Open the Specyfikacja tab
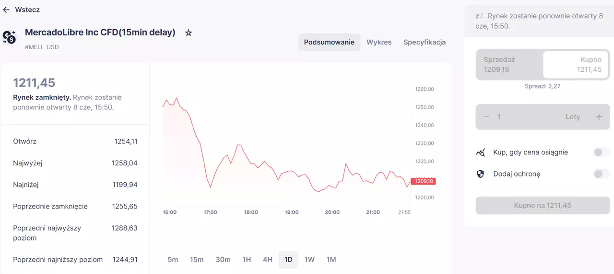The width and height of the screenshot is (614, 274). point(425,42)
